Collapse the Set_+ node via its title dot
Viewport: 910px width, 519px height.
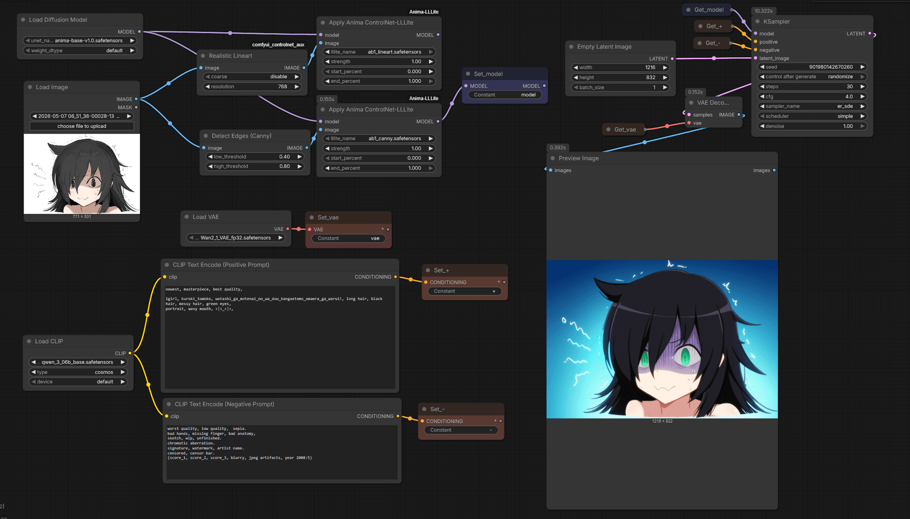click(x=428, y=271)
